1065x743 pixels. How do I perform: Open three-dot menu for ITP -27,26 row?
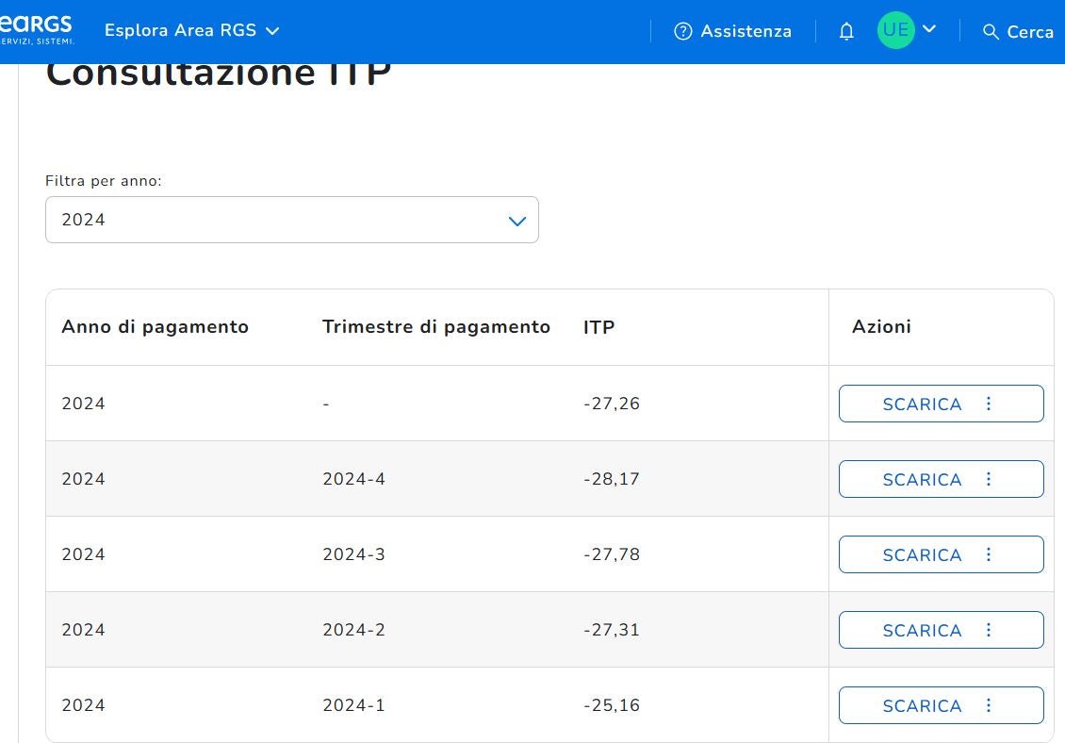coord(989,404)
